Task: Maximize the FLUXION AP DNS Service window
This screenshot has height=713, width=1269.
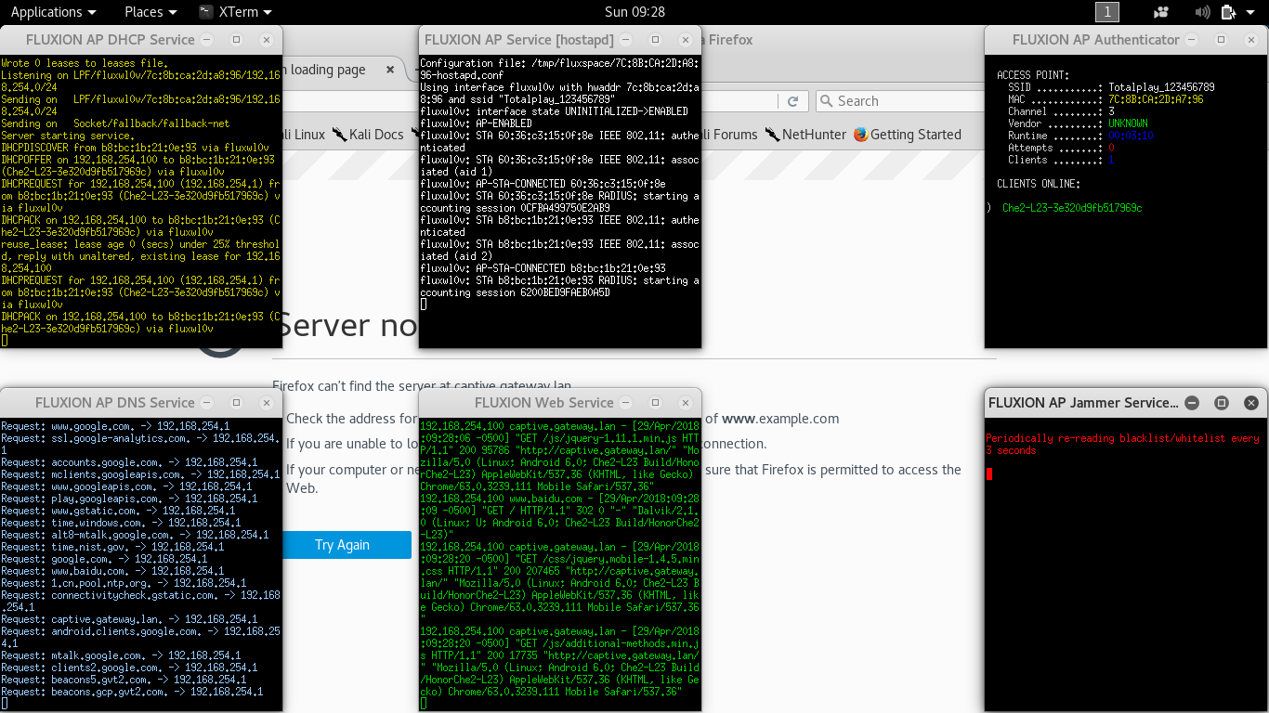Action: [236, 403]
